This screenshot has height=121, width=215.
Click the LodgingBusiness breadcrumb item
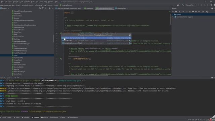(66, 5)
